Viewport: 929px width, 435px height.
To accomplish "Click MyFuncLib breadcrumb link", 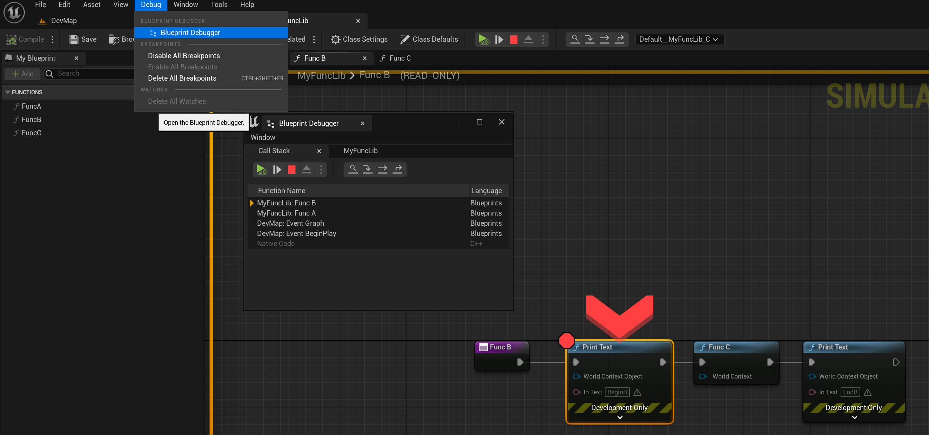I will 321,75.
